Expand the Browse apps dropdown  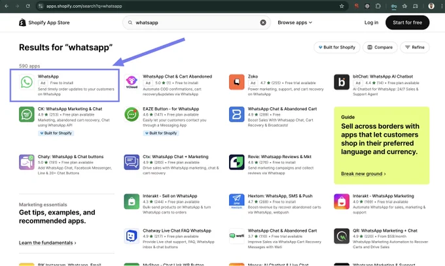coord(294,22)
